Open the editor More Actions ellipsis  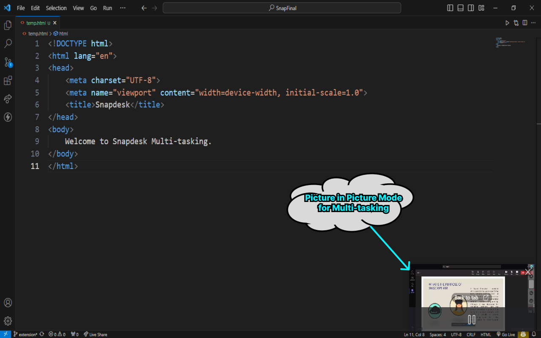[x=533, y=23]
